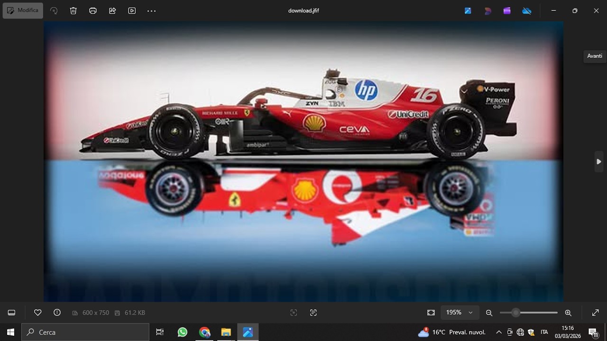This screenshot has height=341, width=607.
Task: Click the zoom slider track
Action: pos(529,313)
